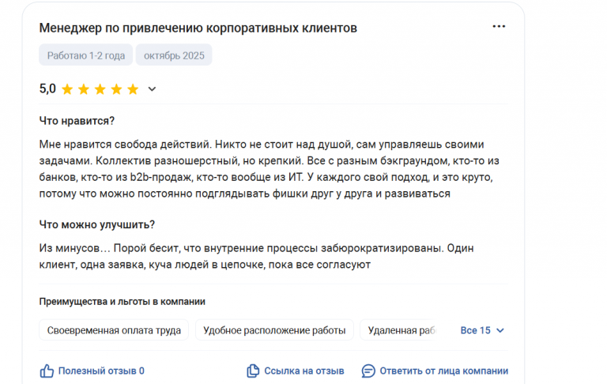Click "Ответить от лица компании"
This screenshot has height=384, width=607.
click(x=443, y=371)
